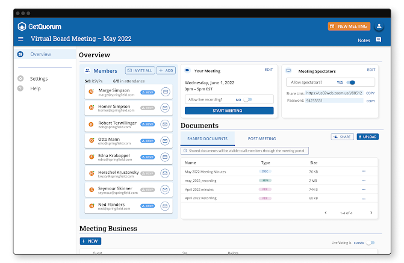404x263 pixels.
Task: Click the email icon for Marge Simpson
Action: tap(165, 92)
